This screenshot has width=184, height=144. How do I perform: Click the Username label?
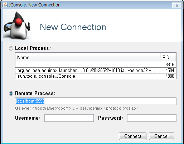(x=28, y=118)
